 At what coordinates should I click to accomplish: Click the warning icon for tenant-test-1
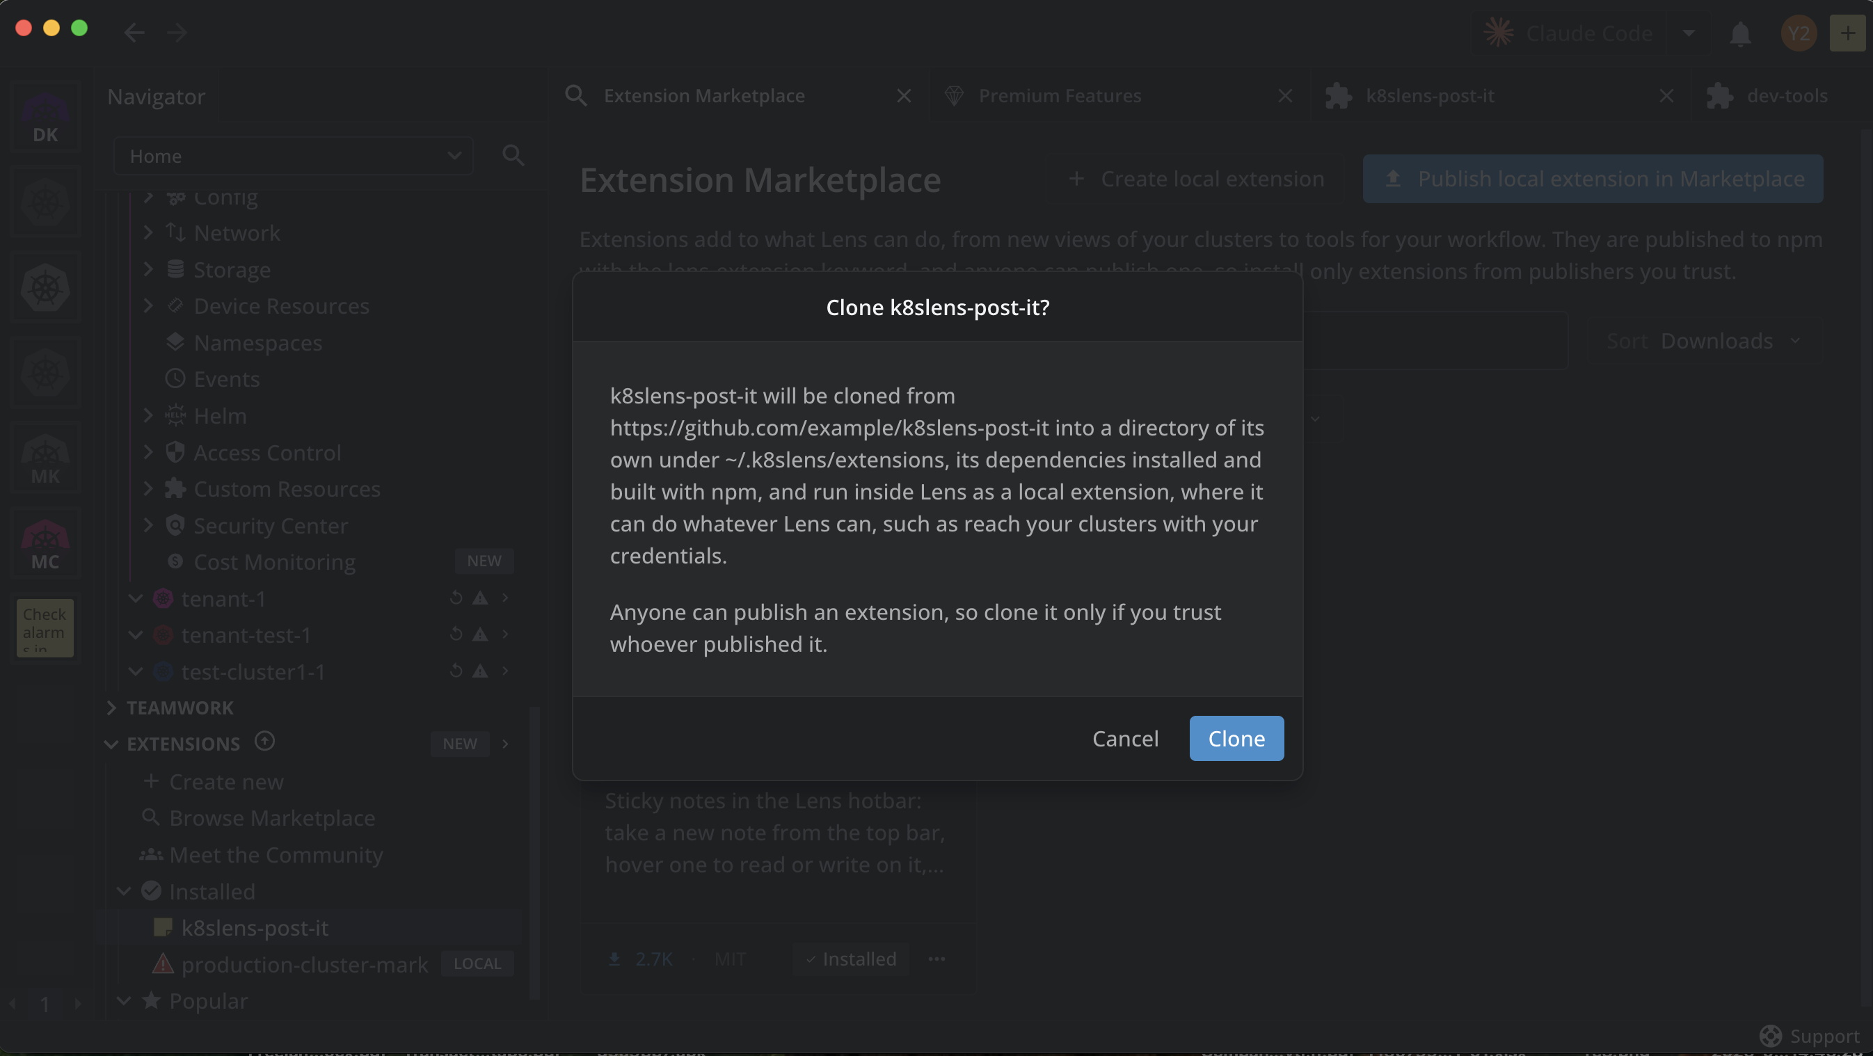480,634
